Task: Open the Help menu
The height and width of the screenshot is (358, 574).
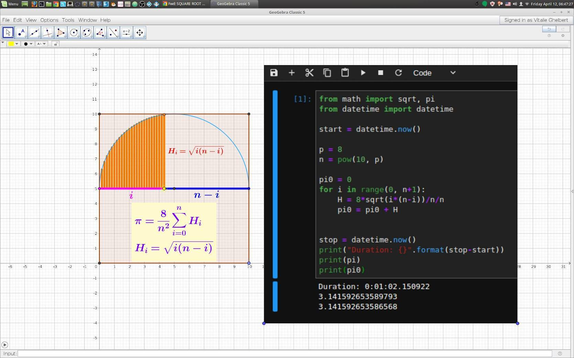Action: point(105,20)
